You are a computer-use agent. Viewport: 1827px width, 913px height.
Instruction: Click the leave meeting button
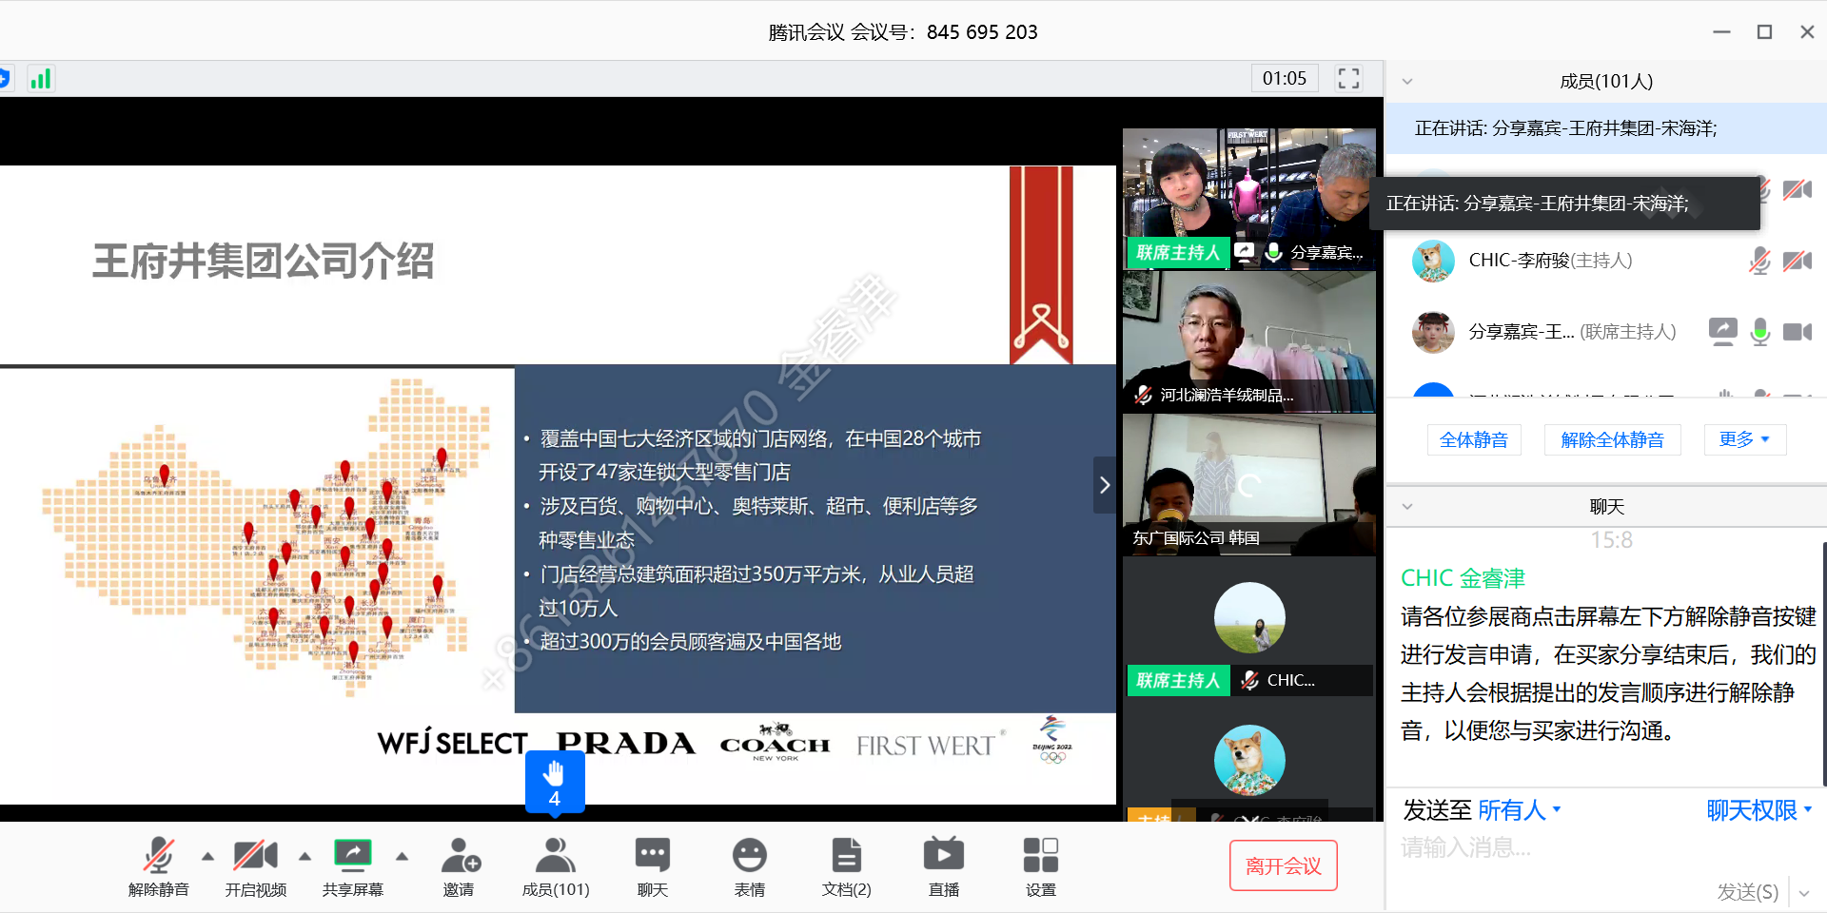coord(1283,865)
